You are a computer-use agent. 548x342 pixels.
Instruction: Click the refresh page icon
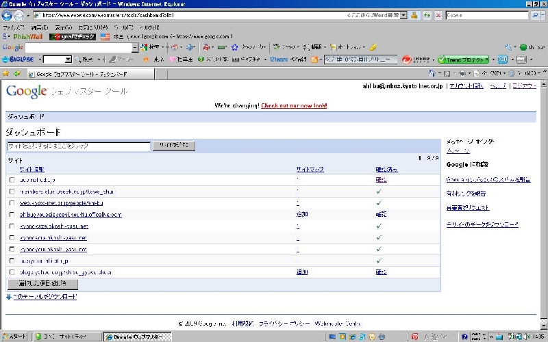pos(426,14)
